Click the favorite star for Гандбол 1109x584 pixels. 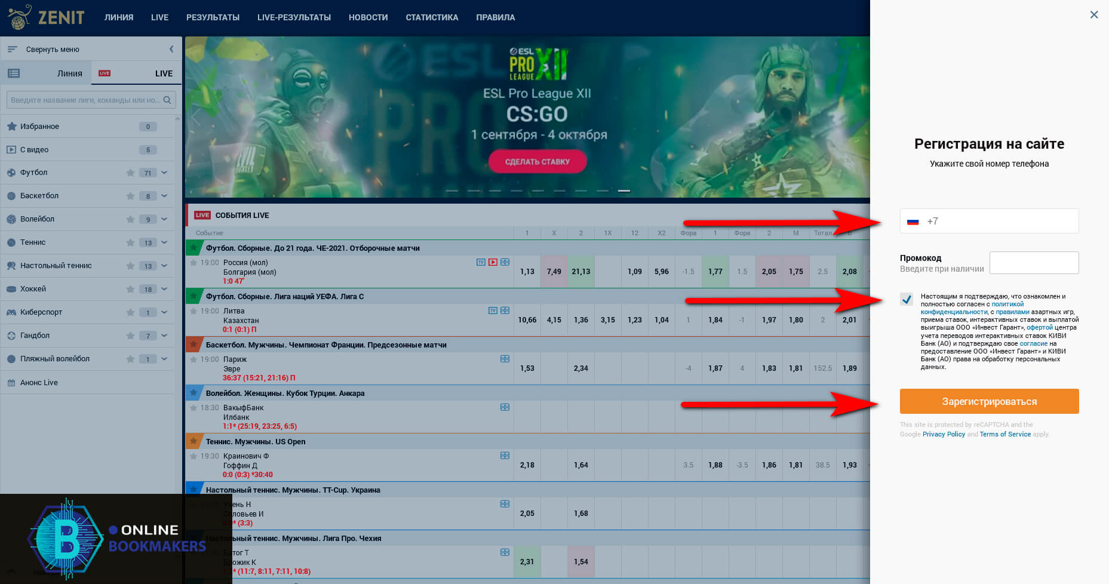coord(130,336)
